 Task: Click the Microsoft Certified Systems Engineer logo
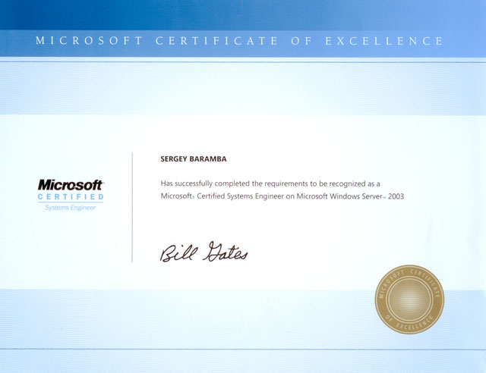(x=71, y=195)
